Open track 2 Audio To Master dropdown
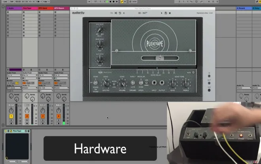This screenshot has height=164, width=261. point(30,88)
